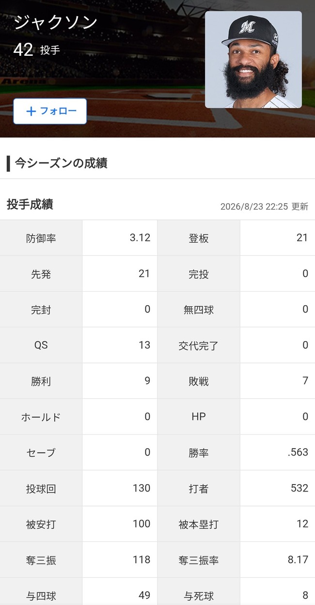The height and width of the screenshot is (605, 315).
Task: Click the plus icon in follow button
Action: [x=31, y=111]
